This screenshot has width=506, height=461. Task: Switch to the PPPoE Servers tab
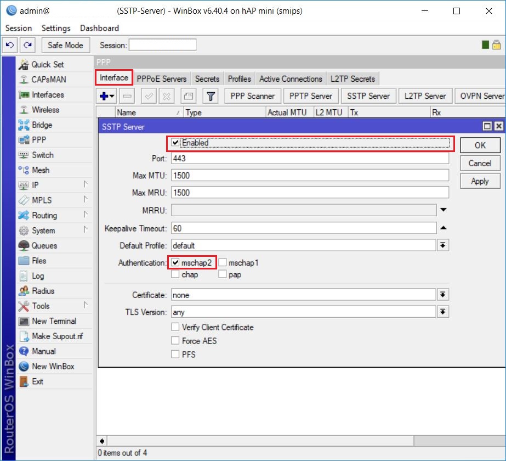161,79
